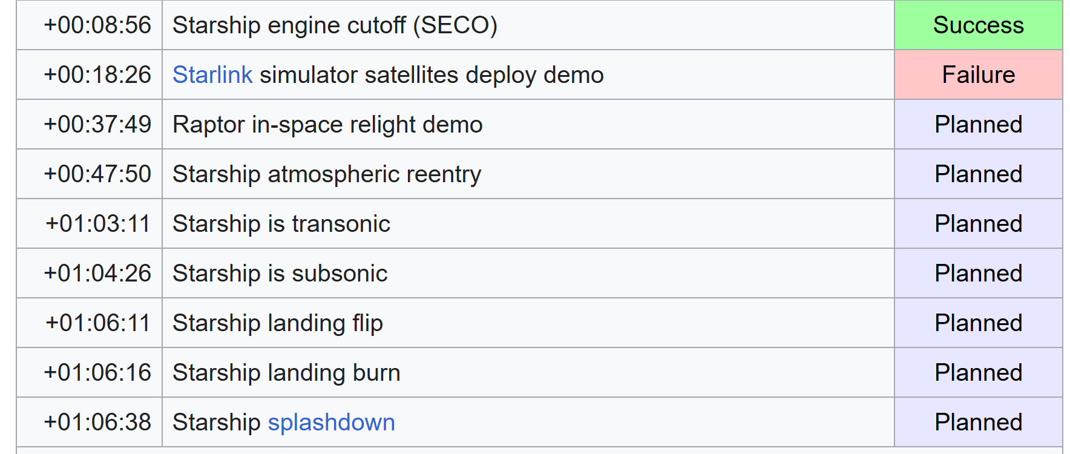Screen dimensions: 1070x454
Task: Click the +01:06:38 time cell
Action: tap(90, 423)
